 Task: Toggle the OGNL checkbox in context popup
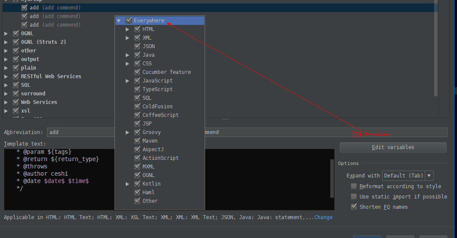(x=137, y=175)
